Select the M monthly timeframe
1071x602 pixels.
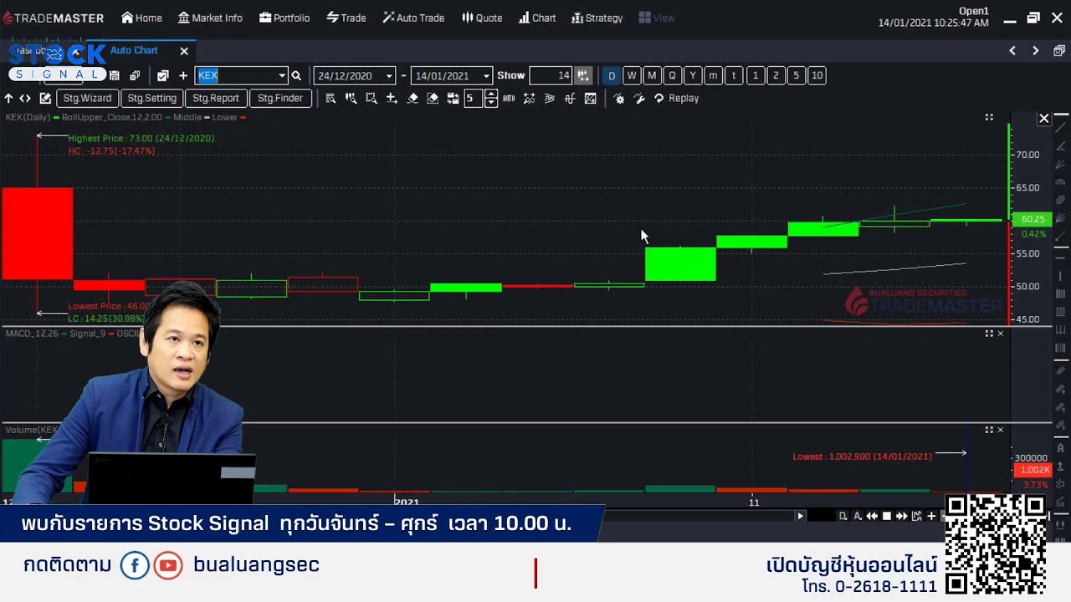[x=652, y=75]
